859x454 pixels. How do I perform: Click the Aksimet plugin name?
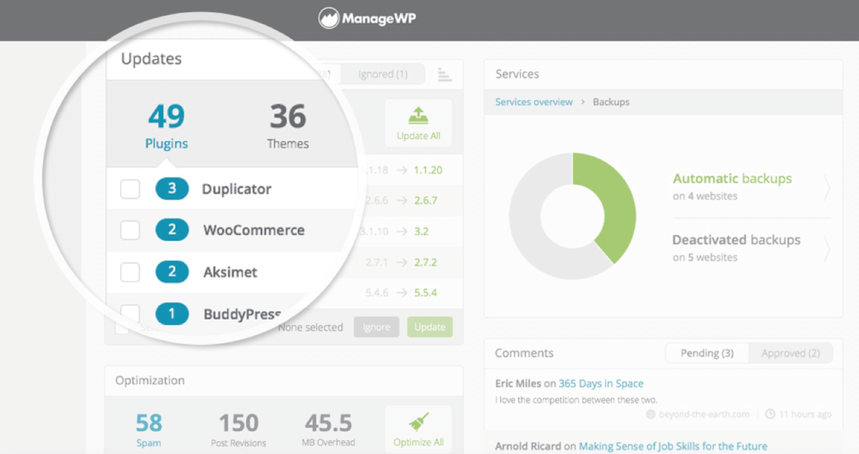230,272
